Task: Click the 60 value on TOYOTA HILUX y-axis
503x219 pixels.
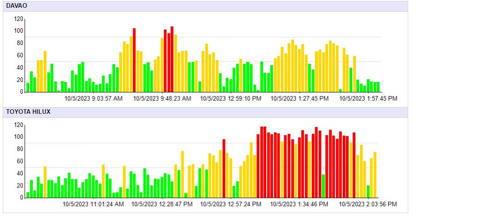Action: click(20, 161)
